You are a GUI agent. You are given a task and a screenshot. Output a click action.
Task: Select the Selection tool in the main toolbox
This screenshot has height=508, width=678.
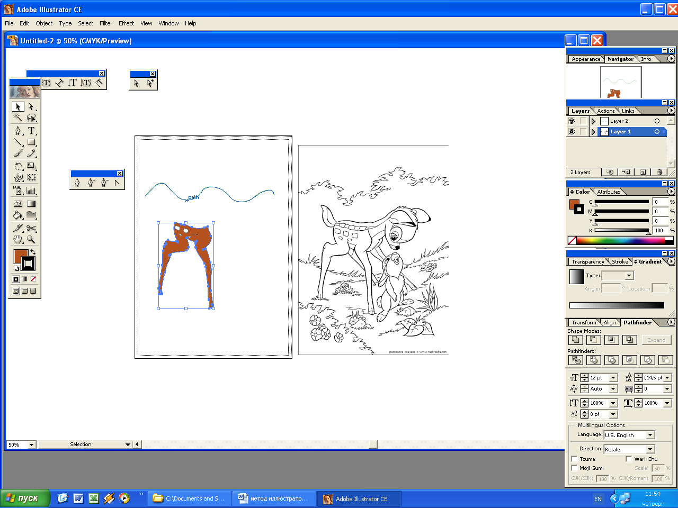[18, 106]
